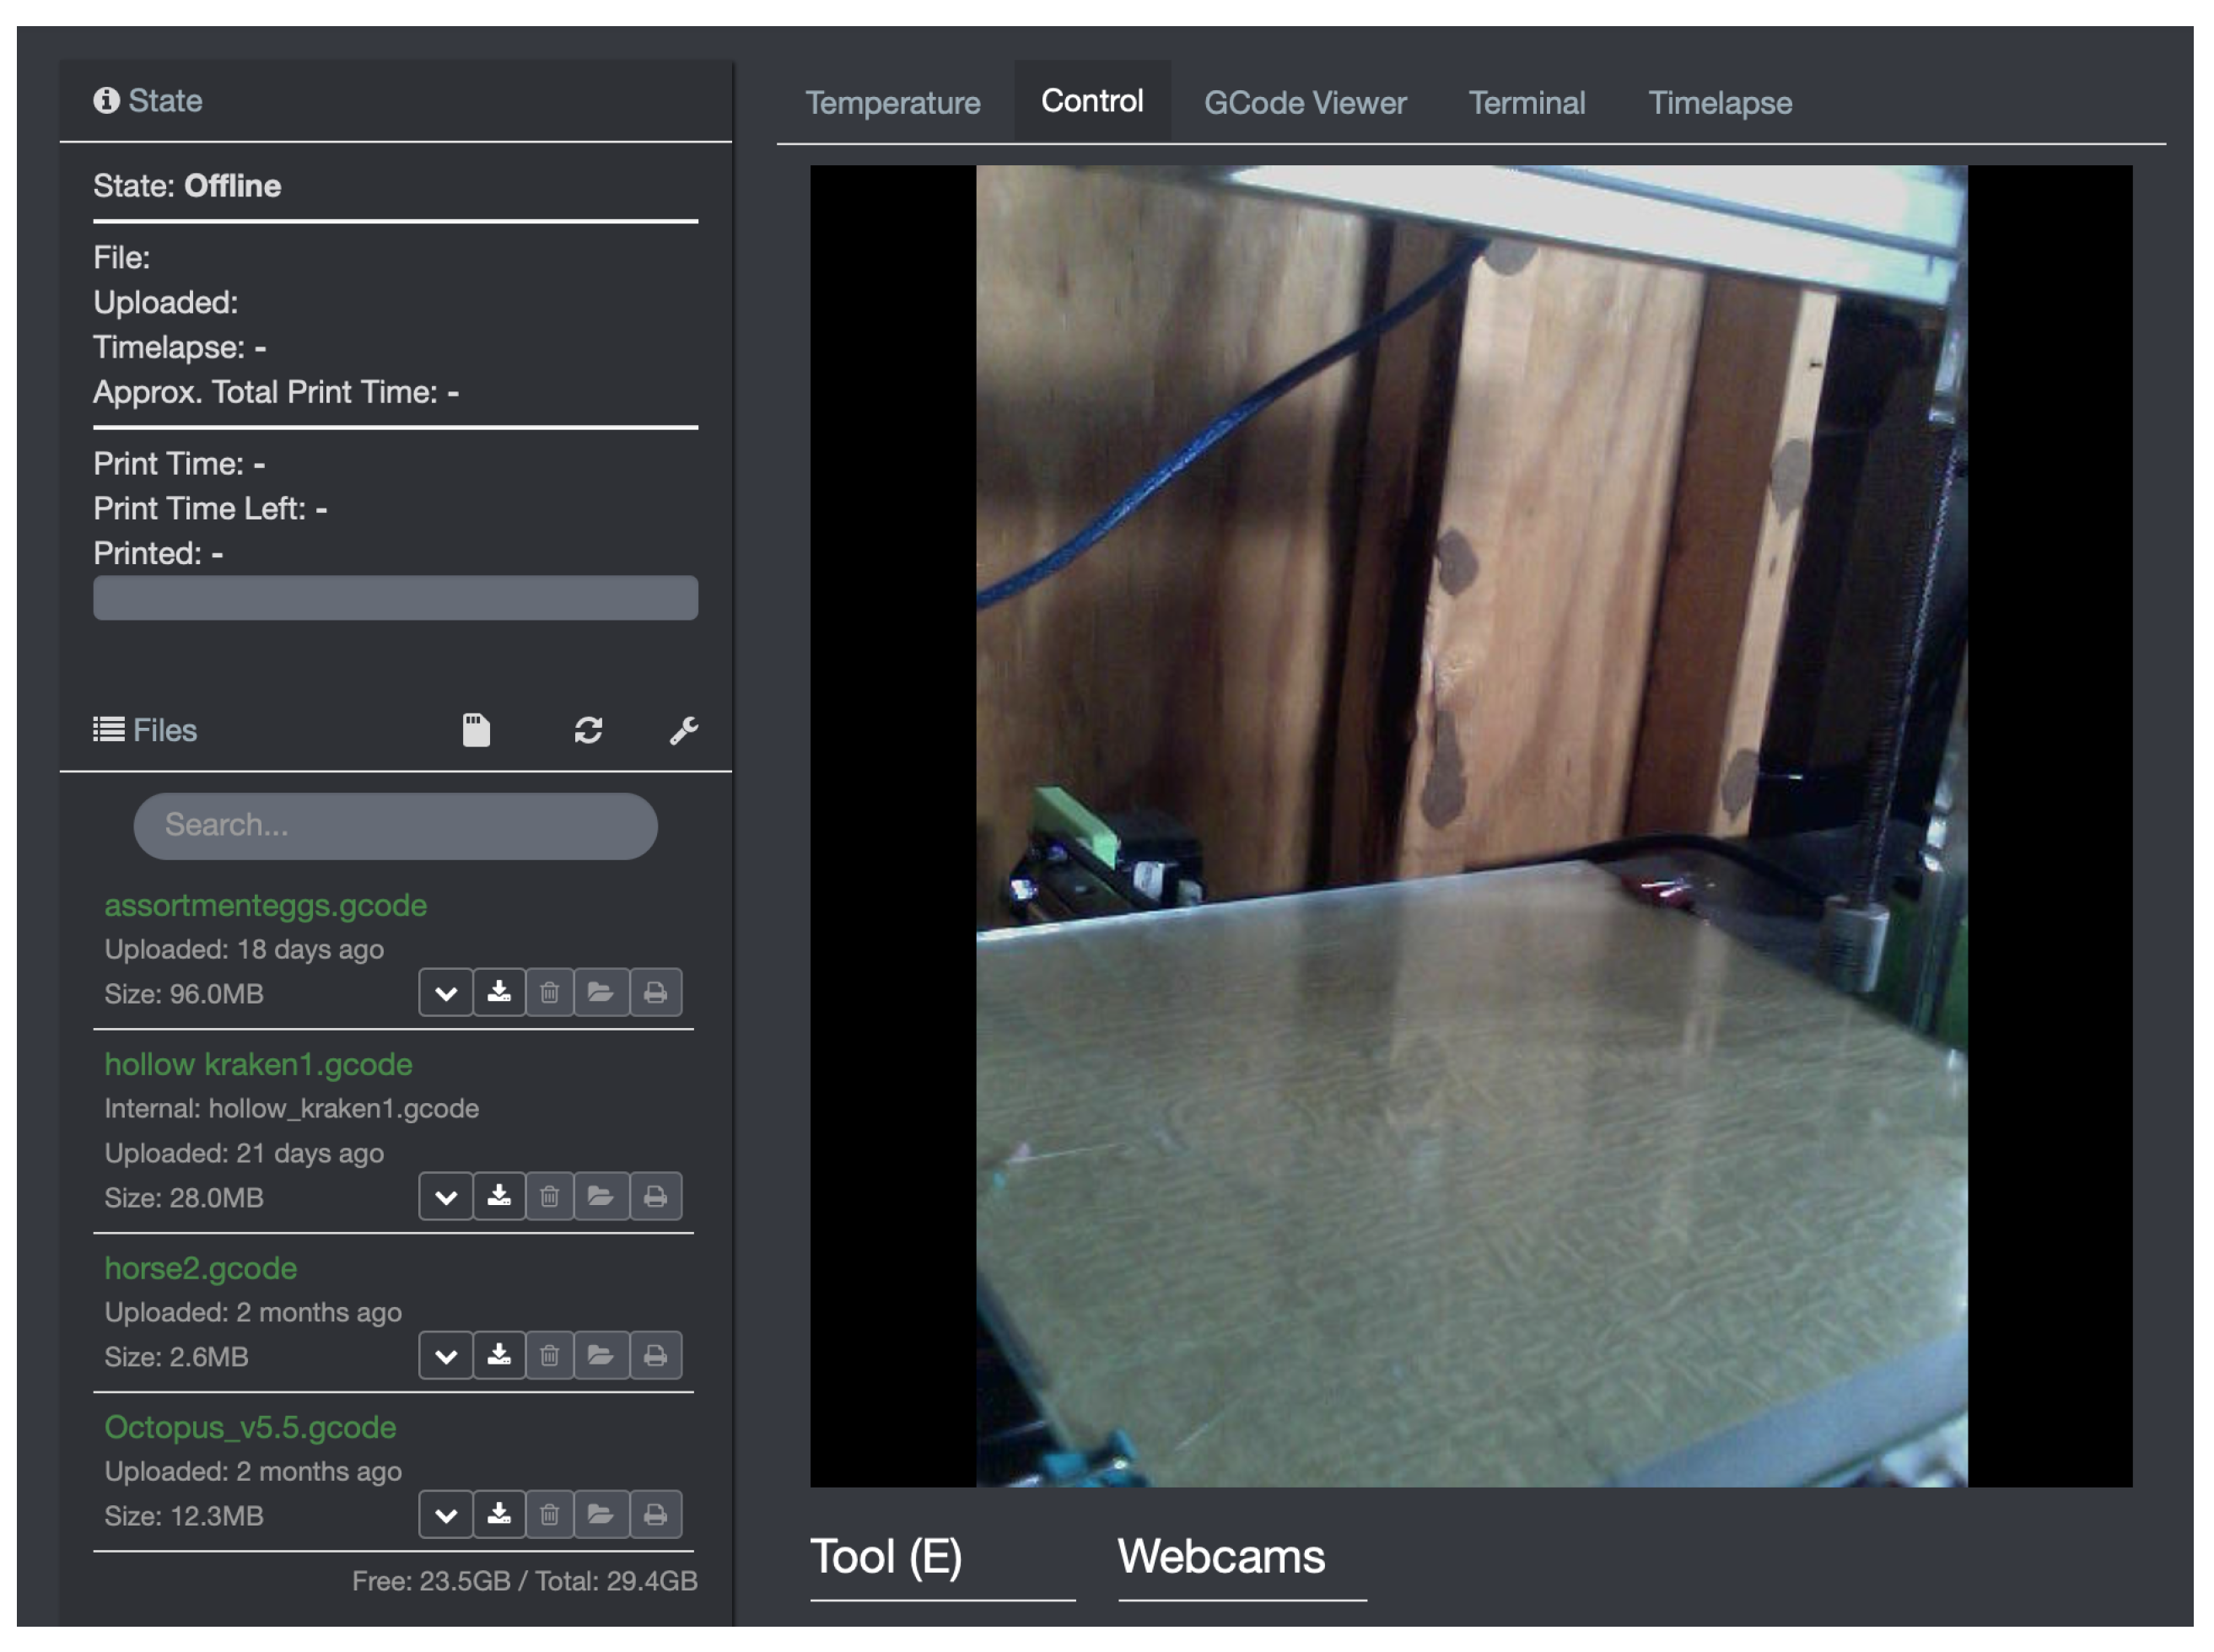Click print icon for hollow kraken1.gcode

click(655, 1196)
